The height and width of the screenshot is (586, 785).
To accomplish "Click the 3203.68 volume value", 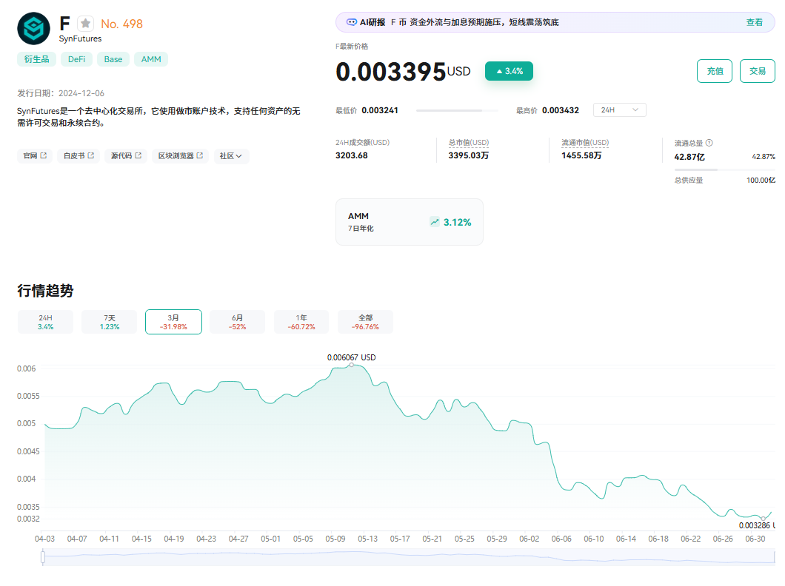I will tap(352, 155).
